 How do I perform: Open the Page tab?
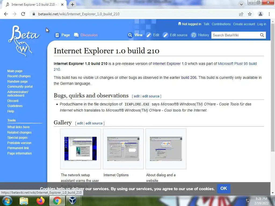coord(62,35)
